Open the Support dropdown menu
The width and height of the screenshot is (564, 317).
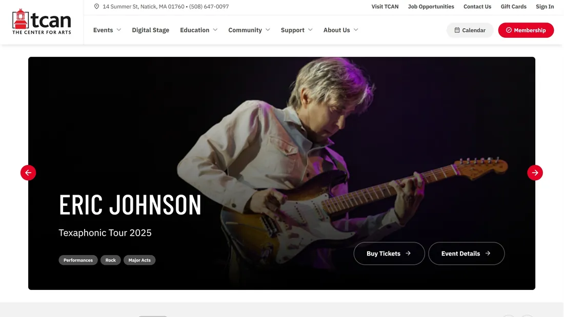296,30
